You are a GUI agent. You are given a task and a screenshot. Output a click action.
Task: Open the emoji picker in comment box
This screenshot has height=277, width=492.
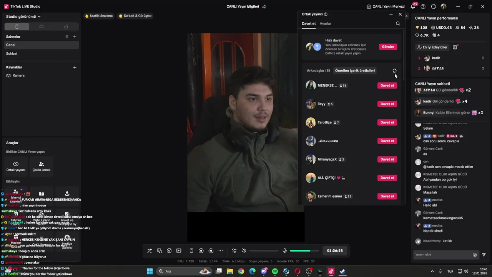click(475, 255)
